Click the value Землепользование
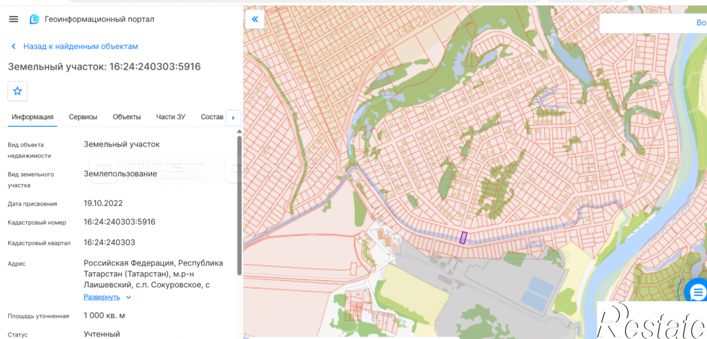707x339 pixels. tap(120, 174)
